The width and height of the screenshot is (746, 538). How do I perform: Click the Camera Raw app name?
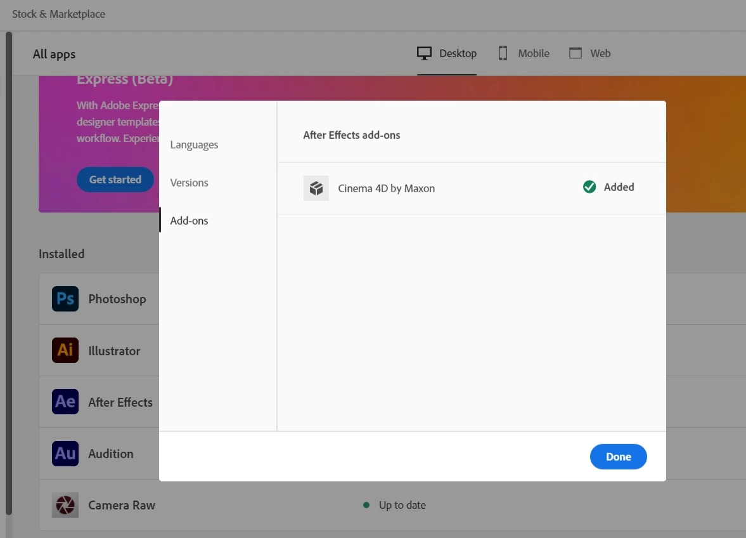122,505
